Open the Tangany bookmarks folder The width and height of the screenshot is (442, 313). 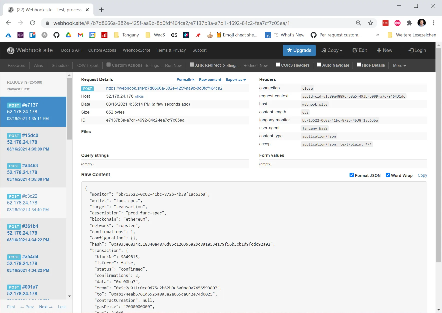tap(126, 35)
